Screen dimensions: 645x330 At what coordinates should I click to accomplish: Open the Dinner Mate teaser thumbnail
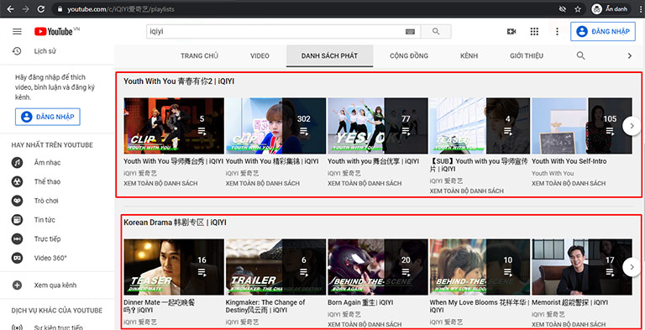[174, 267]
